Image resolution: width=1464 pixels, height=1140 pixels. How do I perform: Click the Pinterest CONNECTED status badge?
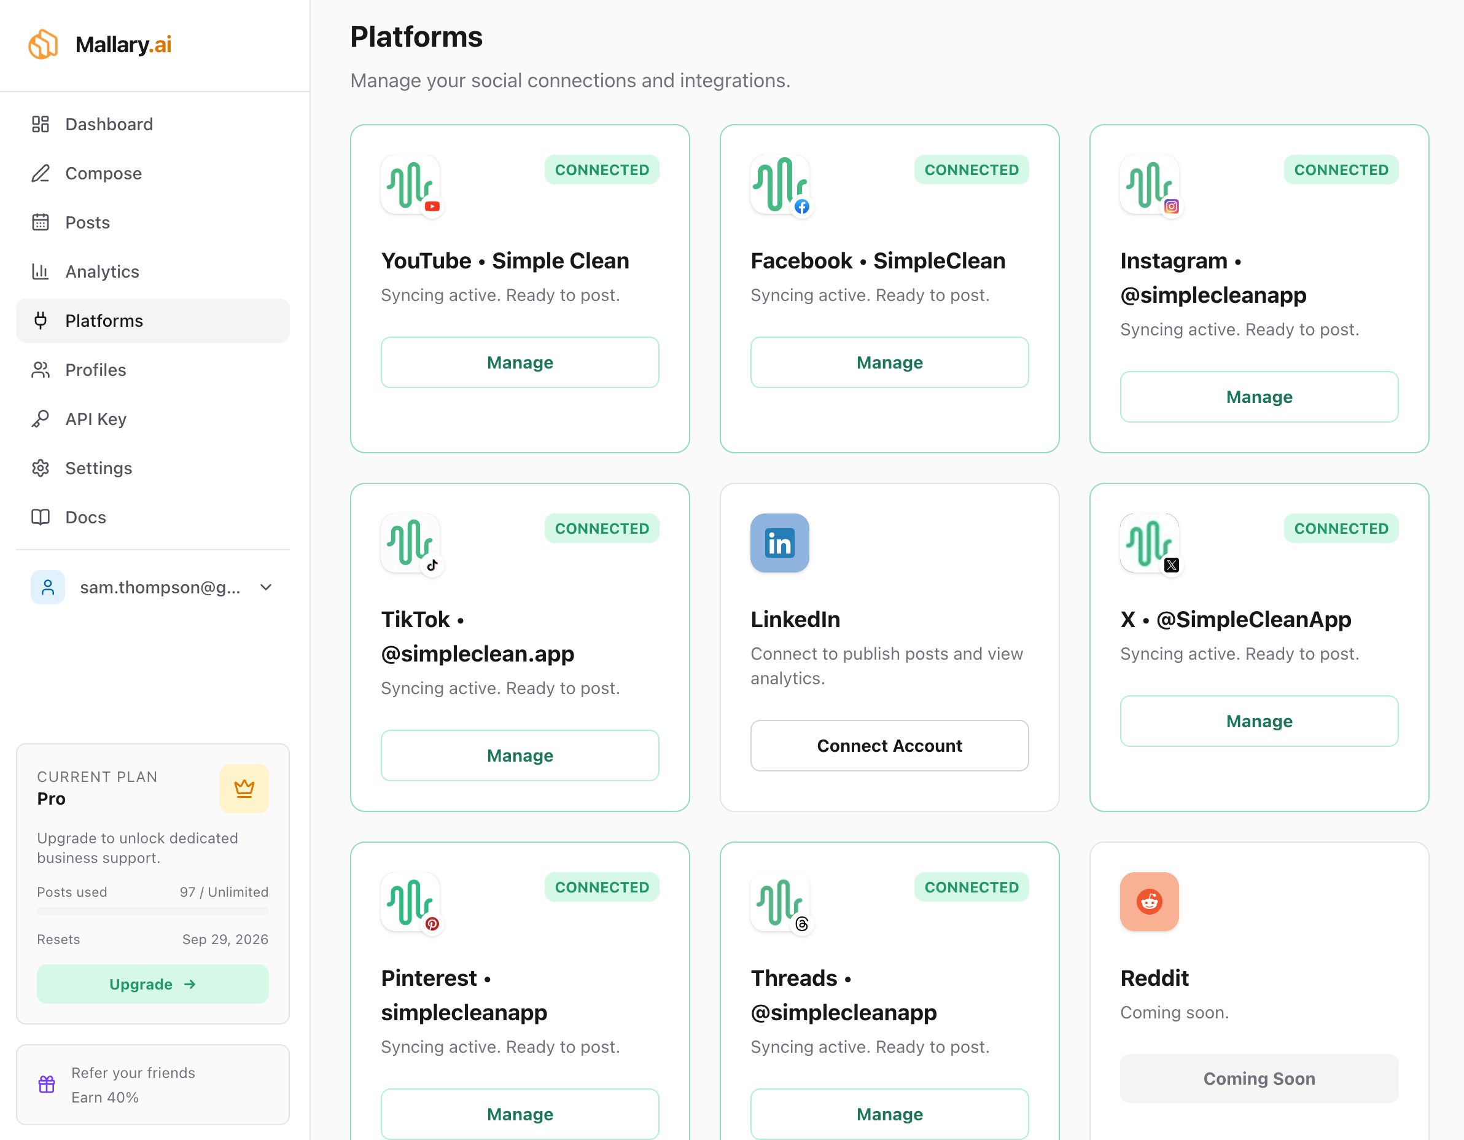tap(602, 887)
